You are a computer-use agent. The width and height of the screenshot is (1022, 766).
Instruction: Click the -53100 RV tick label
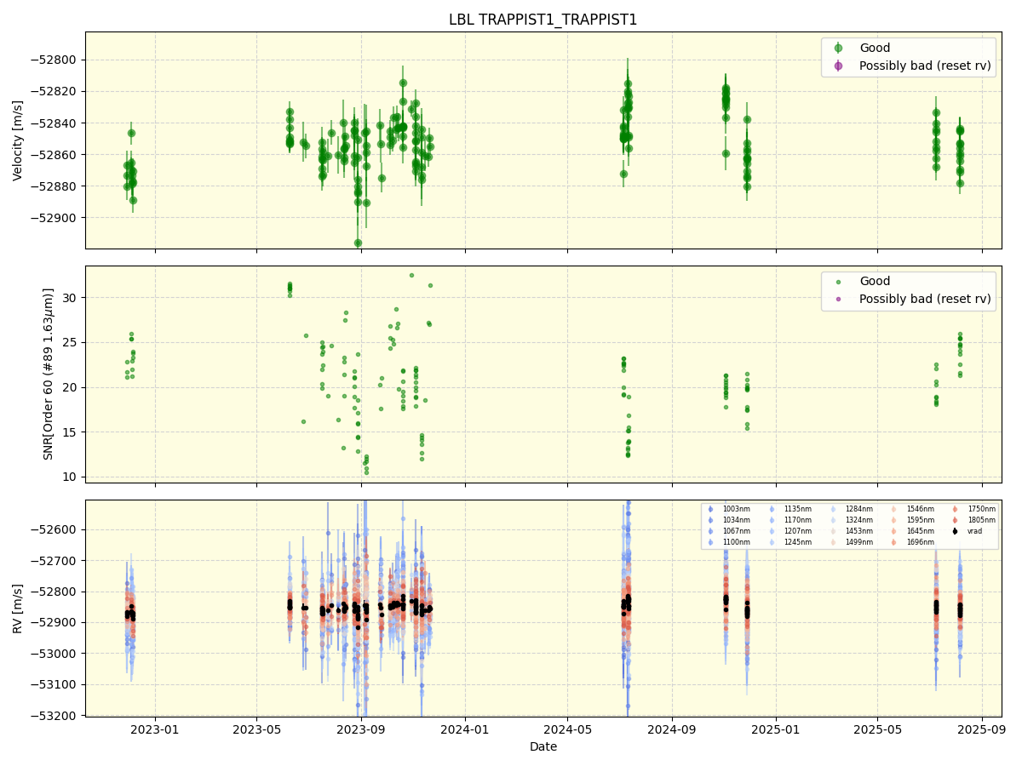[x=55, y=684]
